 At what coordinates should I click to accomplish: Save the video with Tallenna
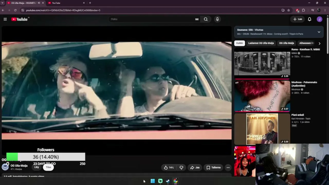click(214, 168)
